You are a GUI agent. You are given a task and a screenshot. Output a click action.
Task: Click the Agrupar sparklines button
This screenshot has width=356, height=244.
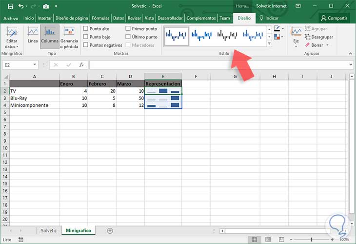click(x=316, y=29)
